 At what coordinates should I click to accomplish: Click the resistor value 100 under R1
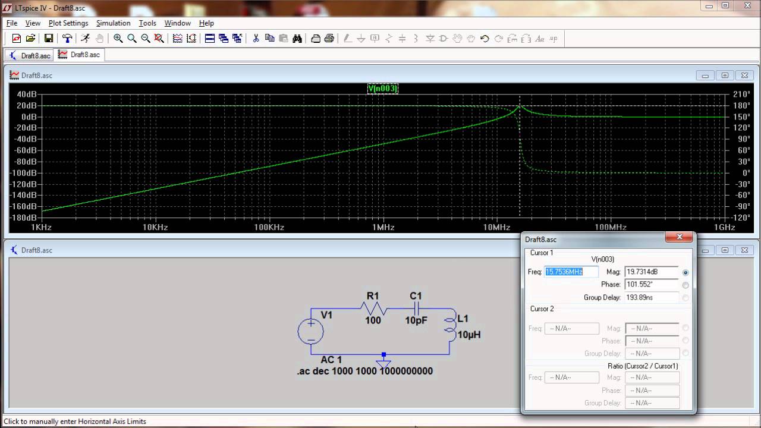[373, 320]
